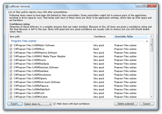
Task: Sort by the Confidence column header
Action: (103, 37)
